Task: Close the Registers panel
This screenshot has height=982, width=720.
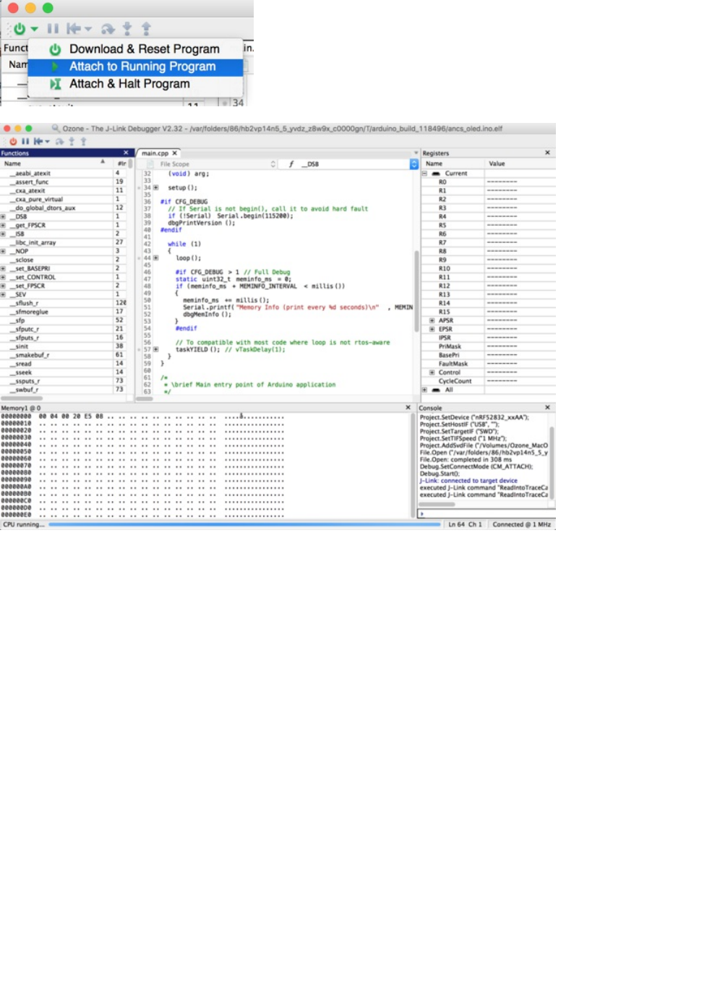Action: pyautogui.click(x=547, y=153)
